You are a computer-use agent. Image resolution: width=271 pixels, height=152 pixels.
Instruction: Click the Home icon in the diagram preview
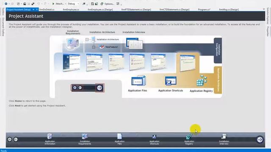[x=75, y=88]
